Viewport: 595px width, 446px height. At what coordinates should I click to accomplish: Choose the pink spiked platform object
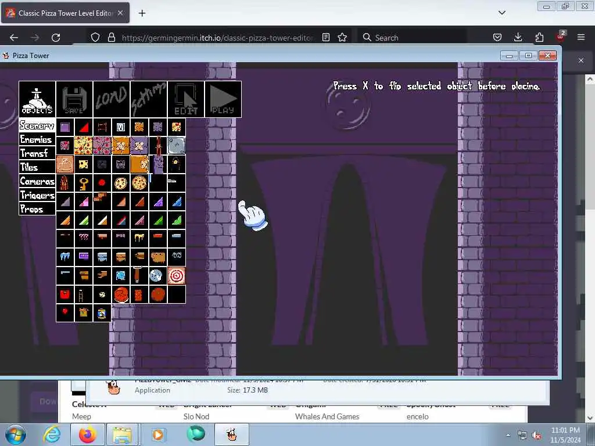coord(84,239)
